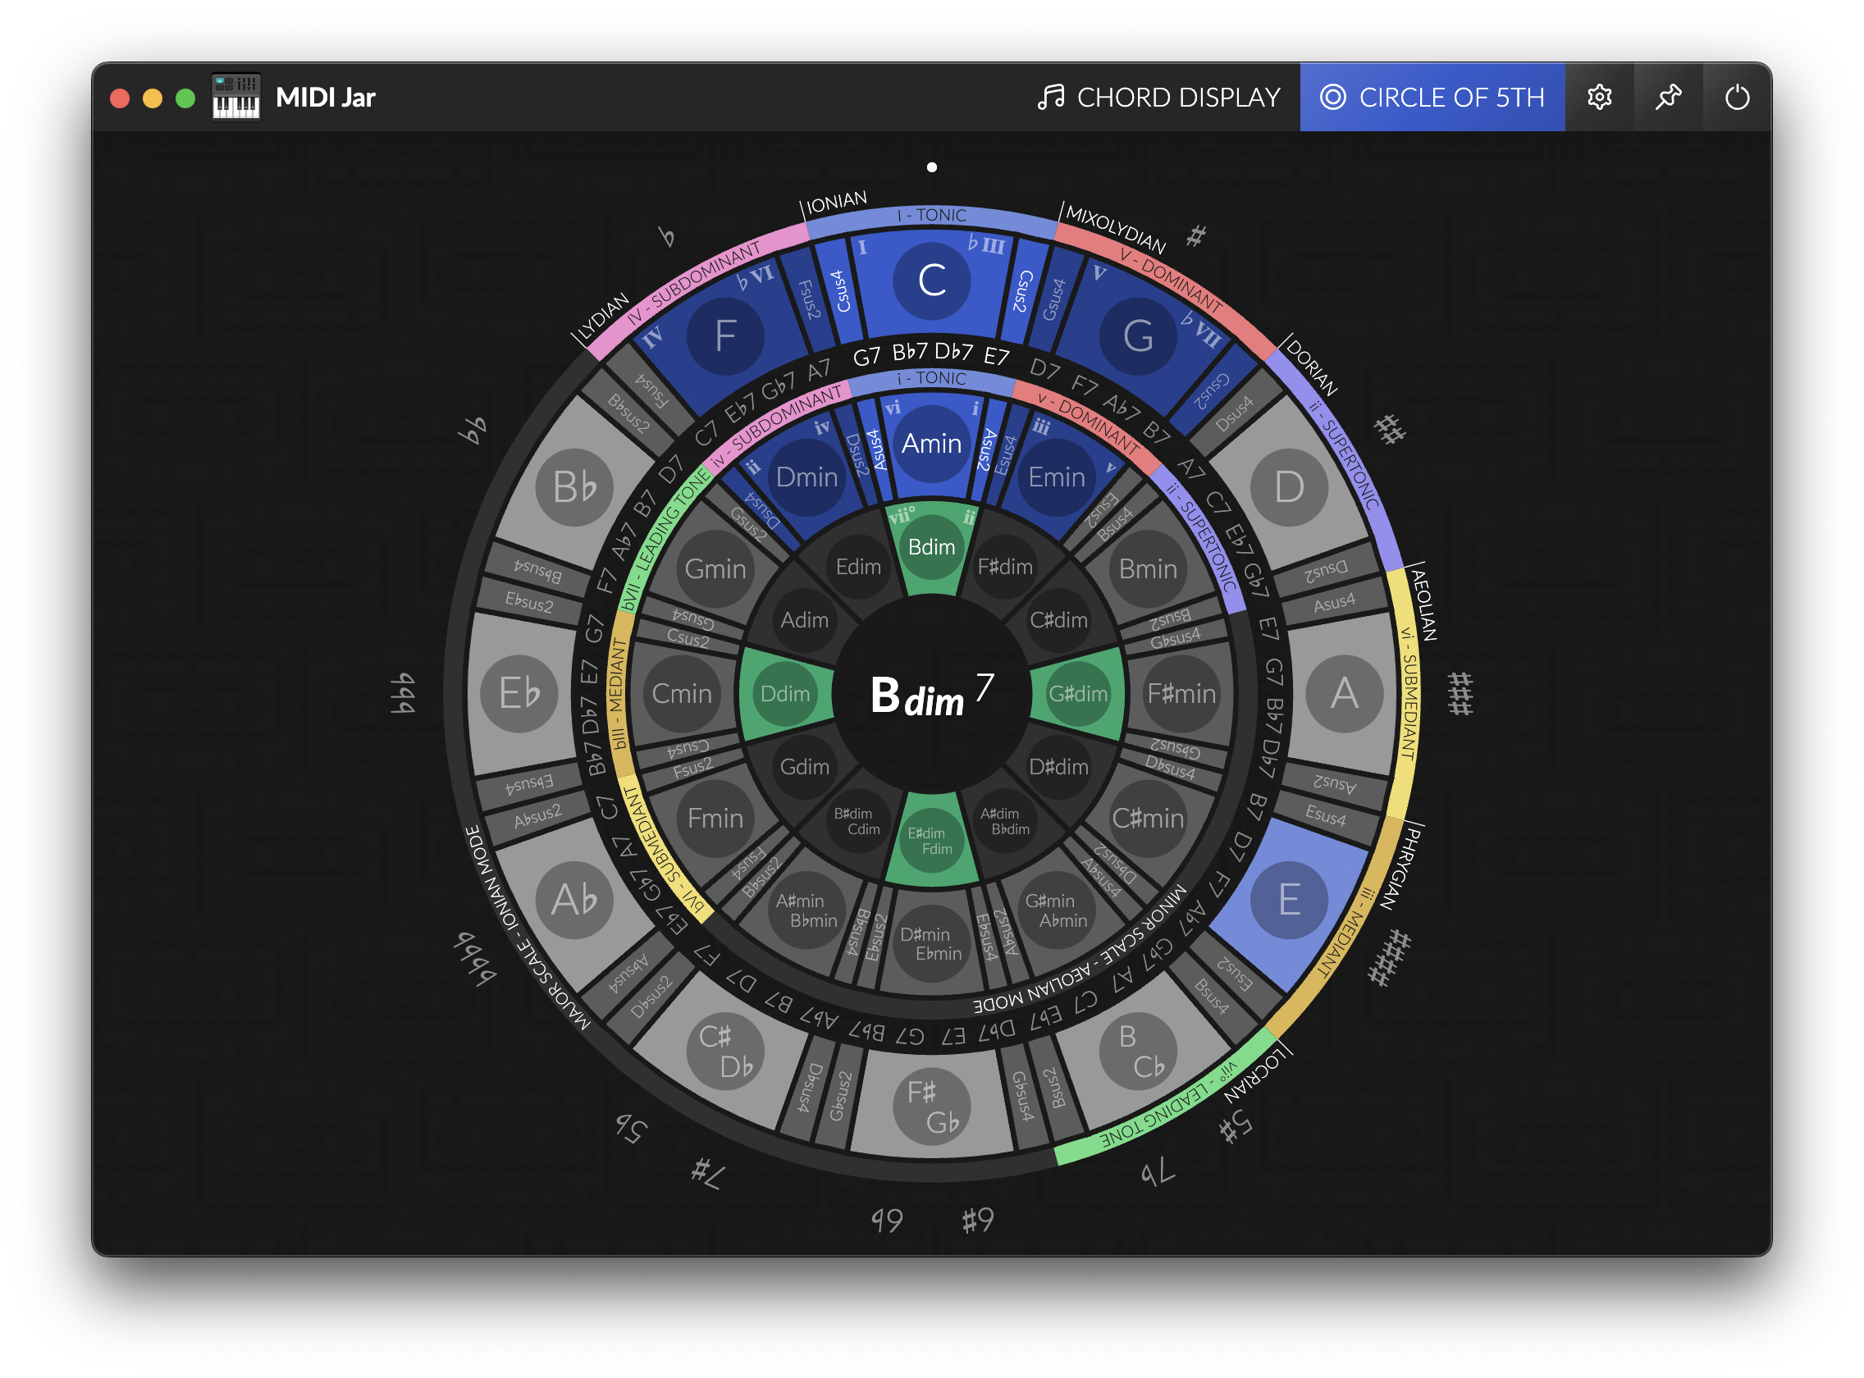Click the power icon
The image size is (1864, 1378).
coord(1736,98)
